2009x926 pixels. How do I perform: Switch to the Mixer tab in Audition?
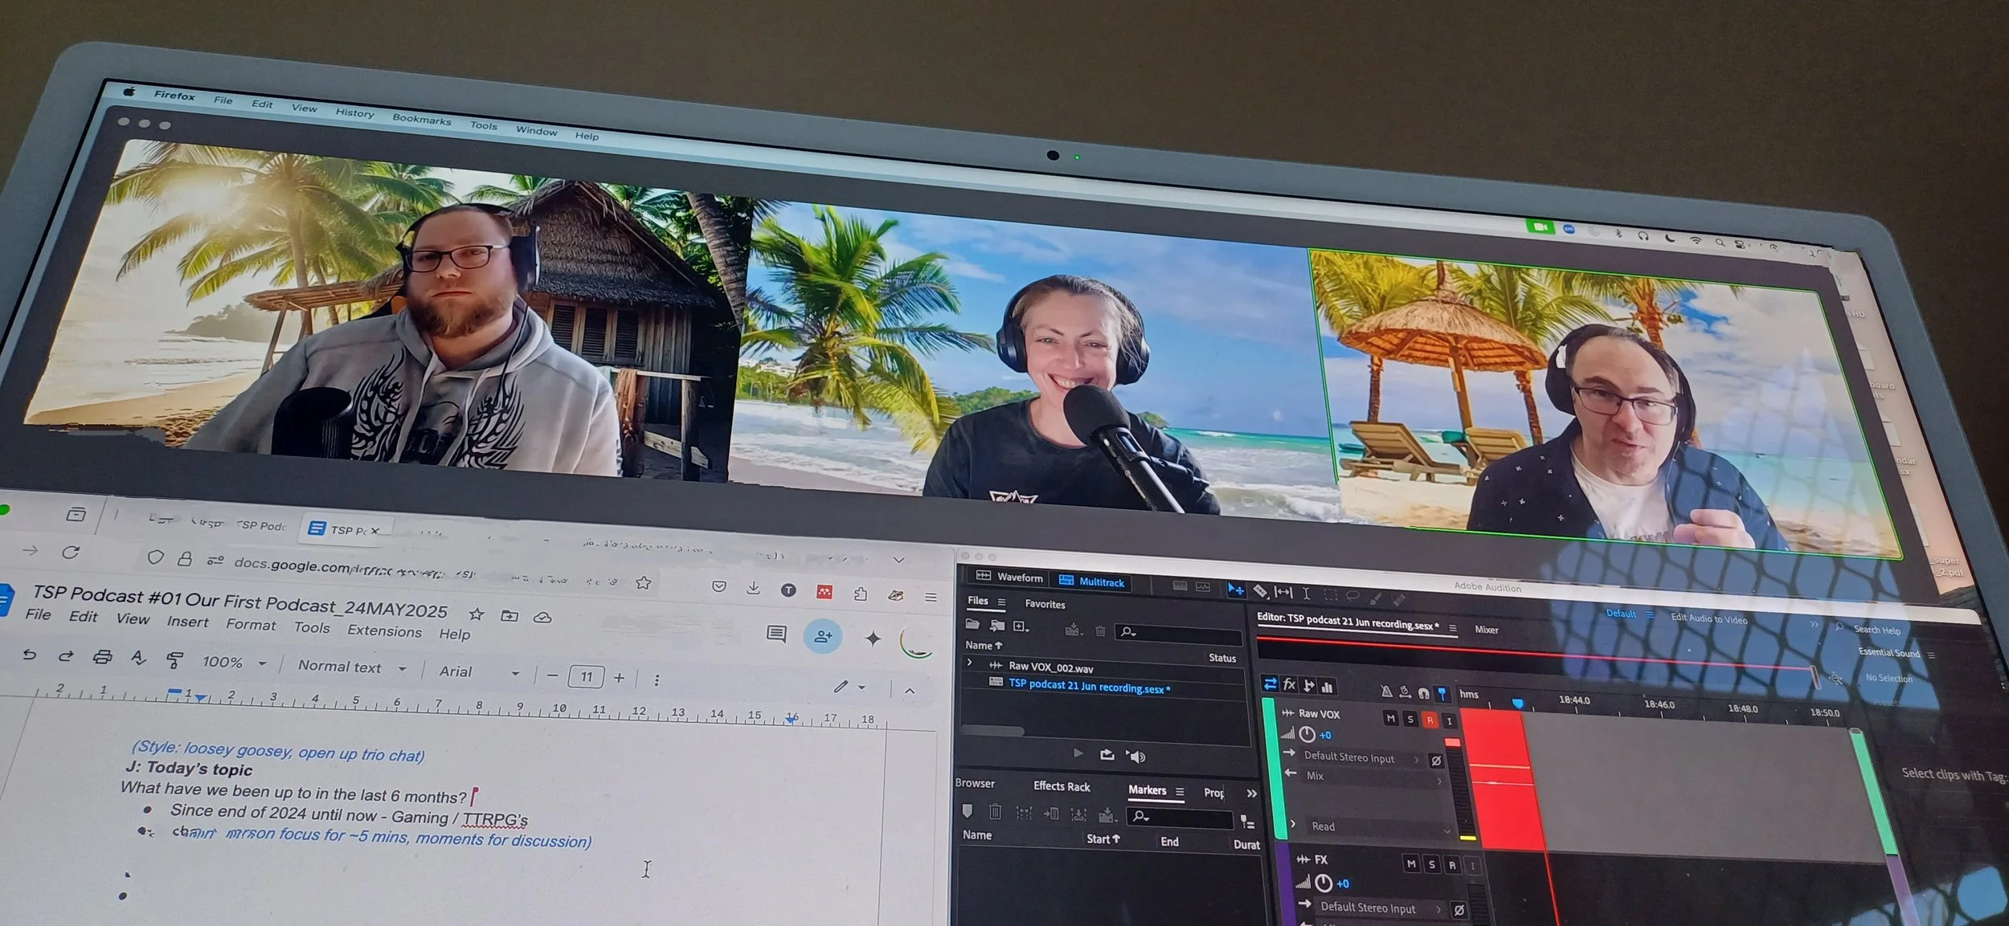[1487, 630]
